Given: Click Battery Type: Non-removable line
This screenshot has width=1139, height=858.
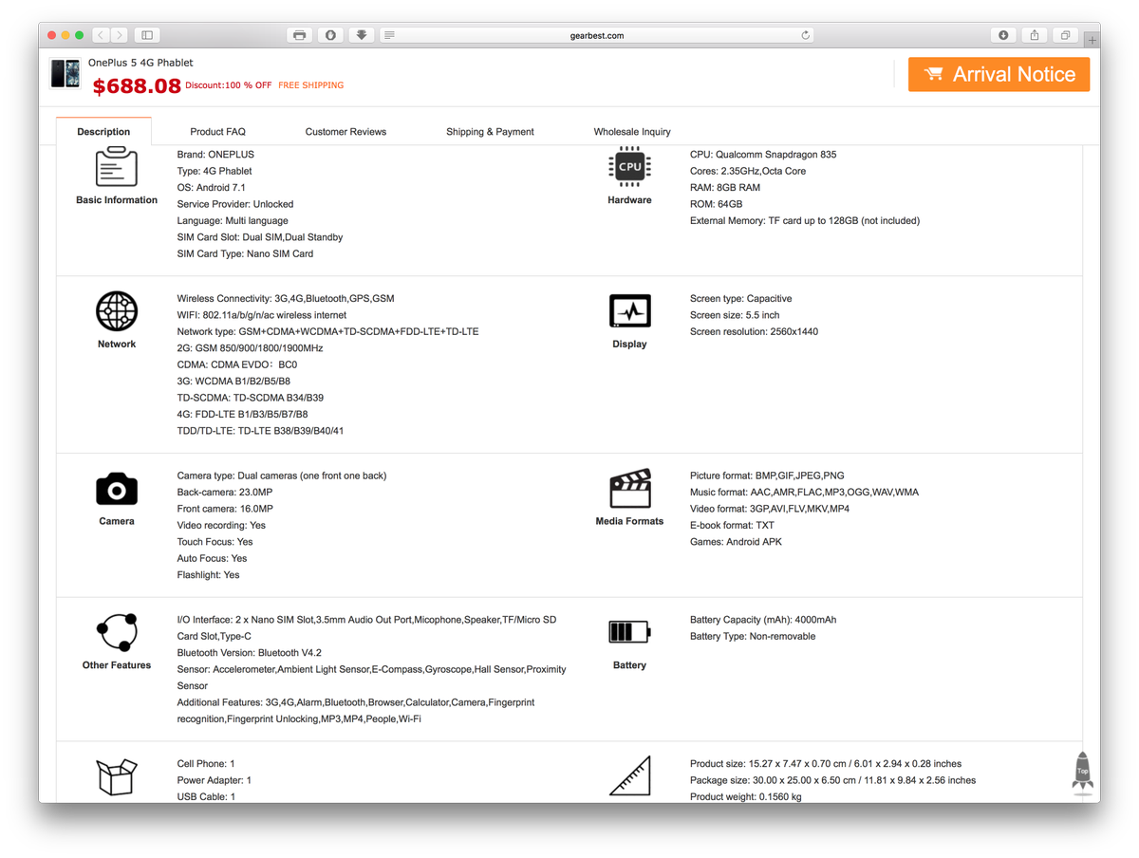Looking at the screenshot, I should click(x=753, y=637).
